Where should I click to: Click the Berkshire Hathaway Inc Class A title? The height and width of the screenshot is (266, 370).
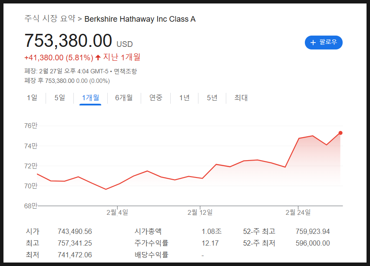tap(140, 19)
